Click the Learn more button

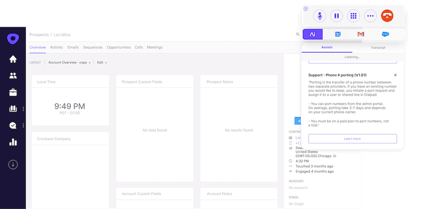(x=352, y=139)
